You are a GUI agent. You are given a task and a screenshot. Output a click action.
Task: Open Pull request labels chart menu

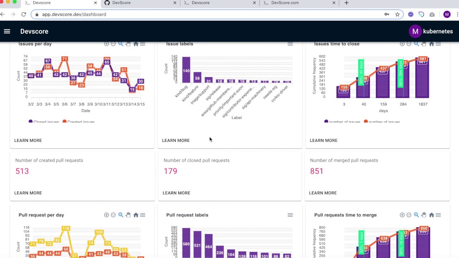(x=290, y=215)
